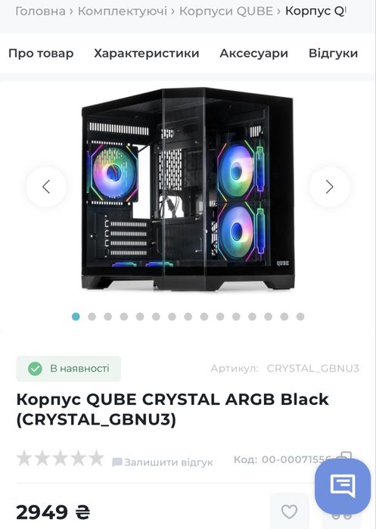Switch to the Відгуки tab
The height and width of the screenshot is (529, 376).
pos(333,53)
